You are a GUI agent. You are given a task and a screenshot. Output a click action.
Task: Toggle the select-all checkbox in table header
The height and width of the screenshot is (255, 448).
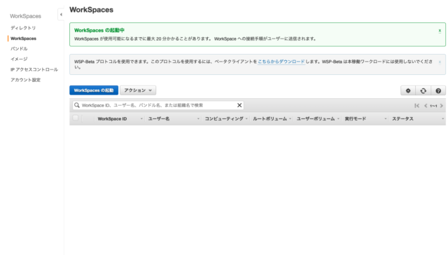tap(76, 118)
